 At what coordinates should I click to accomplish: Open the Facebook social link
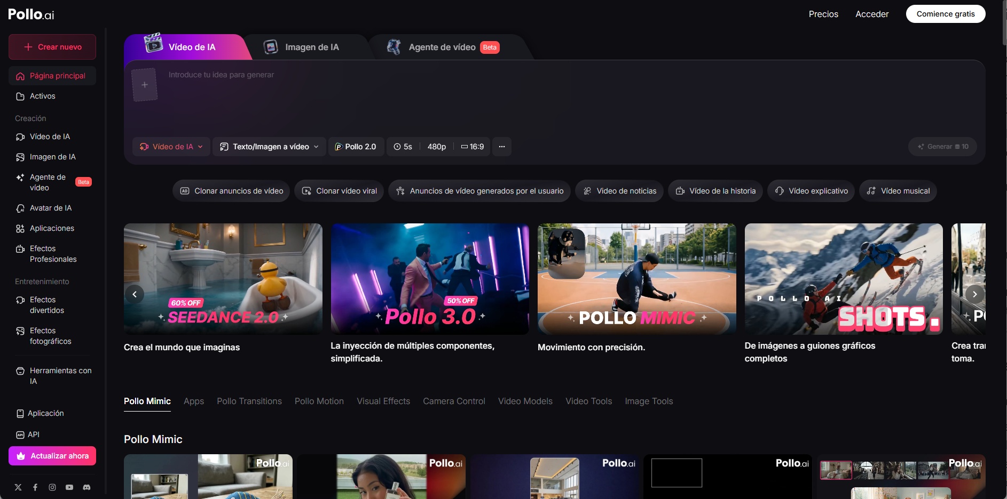(35, 487)
